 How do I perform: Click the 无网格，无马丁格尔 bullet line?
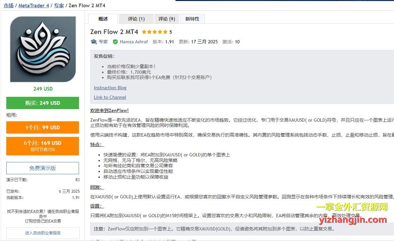140,160
